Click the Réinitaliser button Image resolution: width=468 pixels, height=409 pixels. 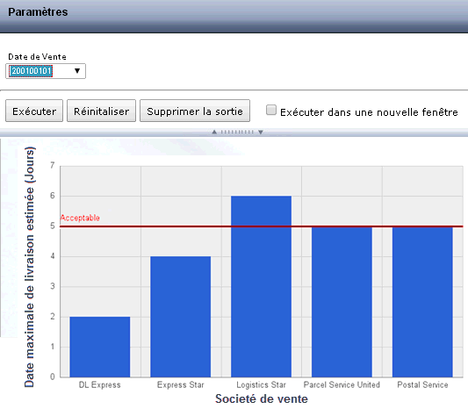(x=101, y=111)
